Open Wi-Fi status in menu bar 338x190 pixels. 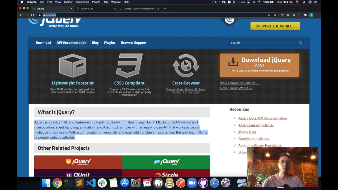pos(259,2)
